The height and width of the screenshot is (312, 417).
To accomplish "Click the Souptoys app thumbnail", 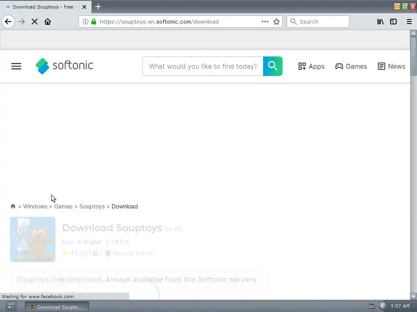I will click(33, 239).
